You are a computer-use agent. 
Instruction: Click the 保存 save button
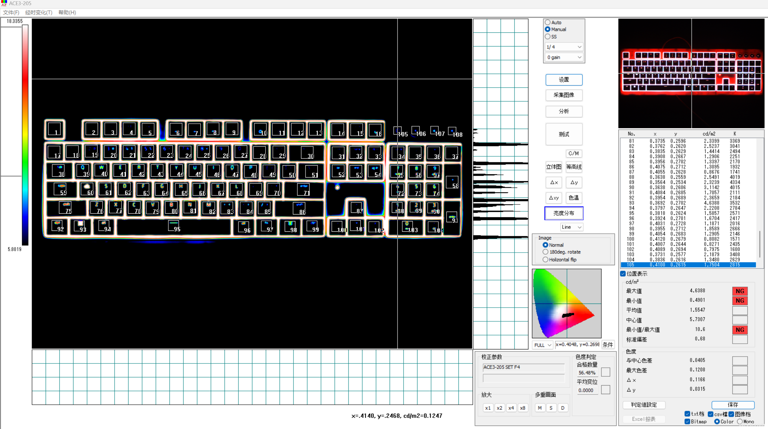tap(733, 405)
